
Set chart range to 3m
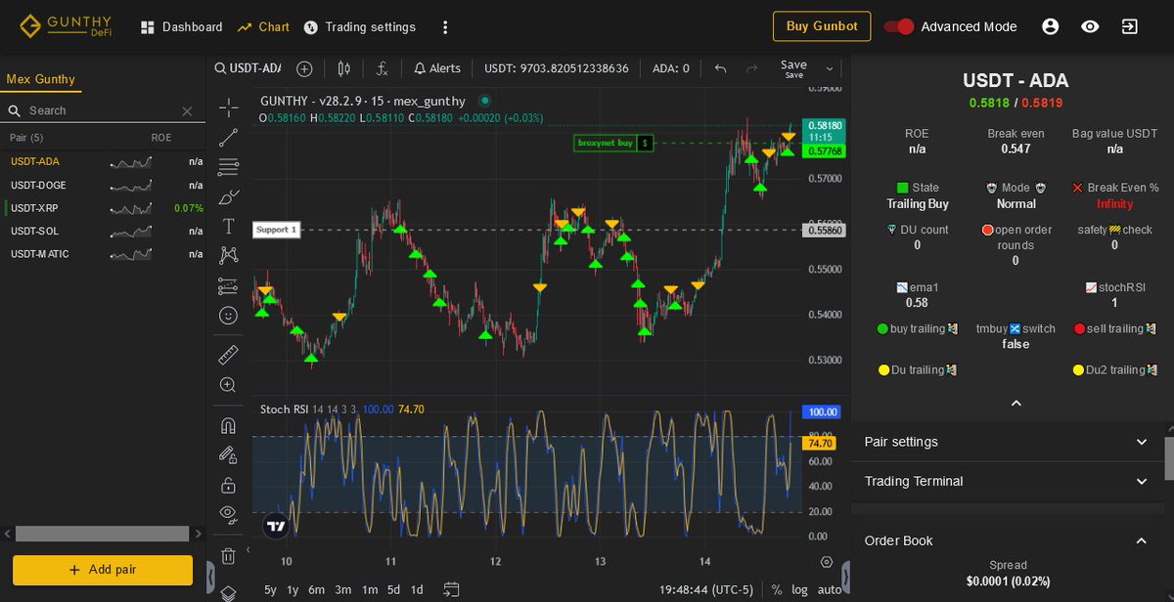(343, 589)
